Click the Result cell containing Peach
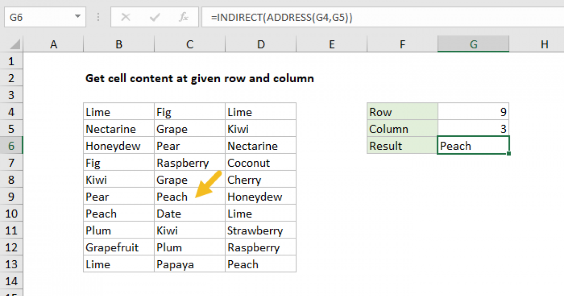This screenshot has width=564, height=296. pos(472,146)
